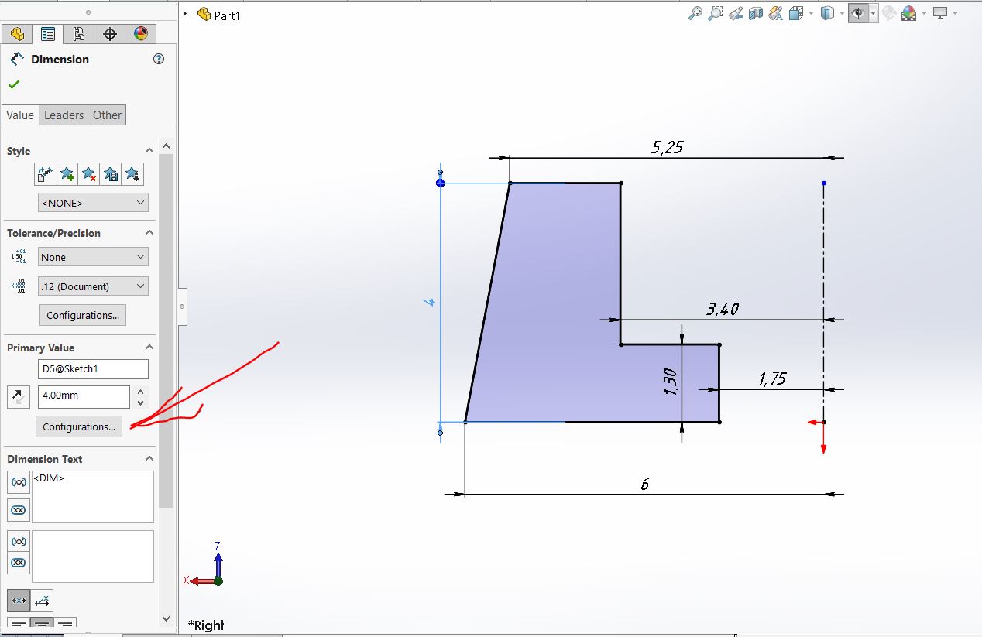Open the ConfigurationManager tab icon
982x637 pixels.
(78, 34)
